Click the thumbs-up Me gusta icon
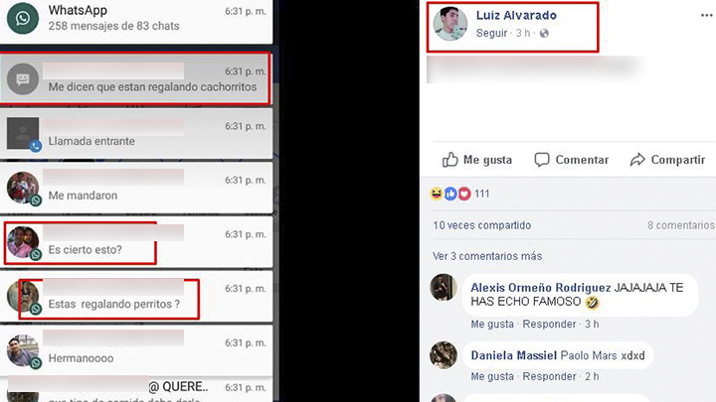This screenshot has height=402, width=716. point(449,160)
